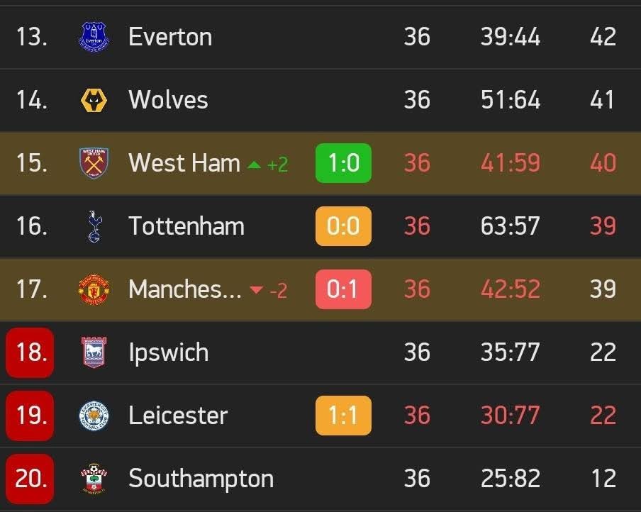Click Manchester United's red down arrow indicator
The height and width of the screenshot is (512, 641).
coord(256,290)
